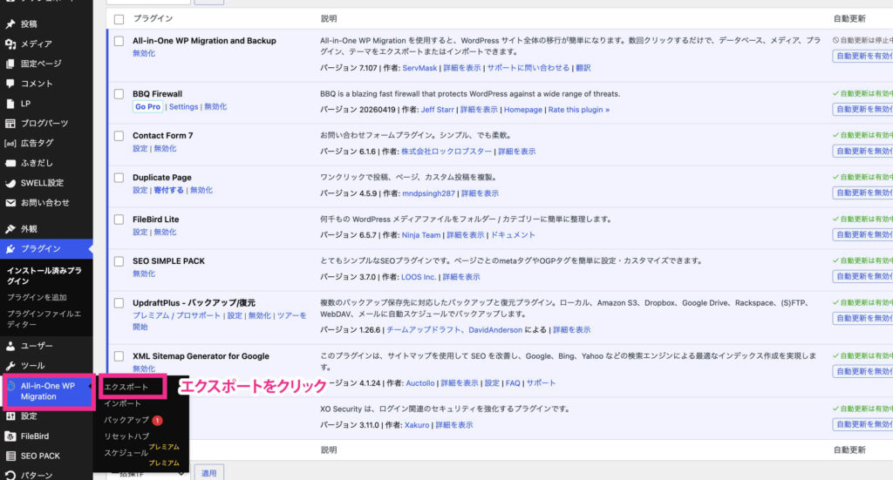Click the SWELL設定 icon

pos(10,183)
